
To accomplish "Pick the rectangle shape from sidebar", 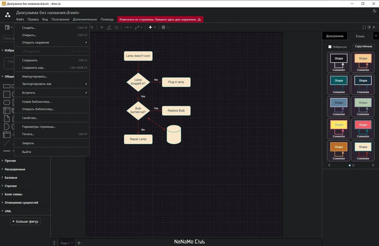I will [x=7, y=86].
